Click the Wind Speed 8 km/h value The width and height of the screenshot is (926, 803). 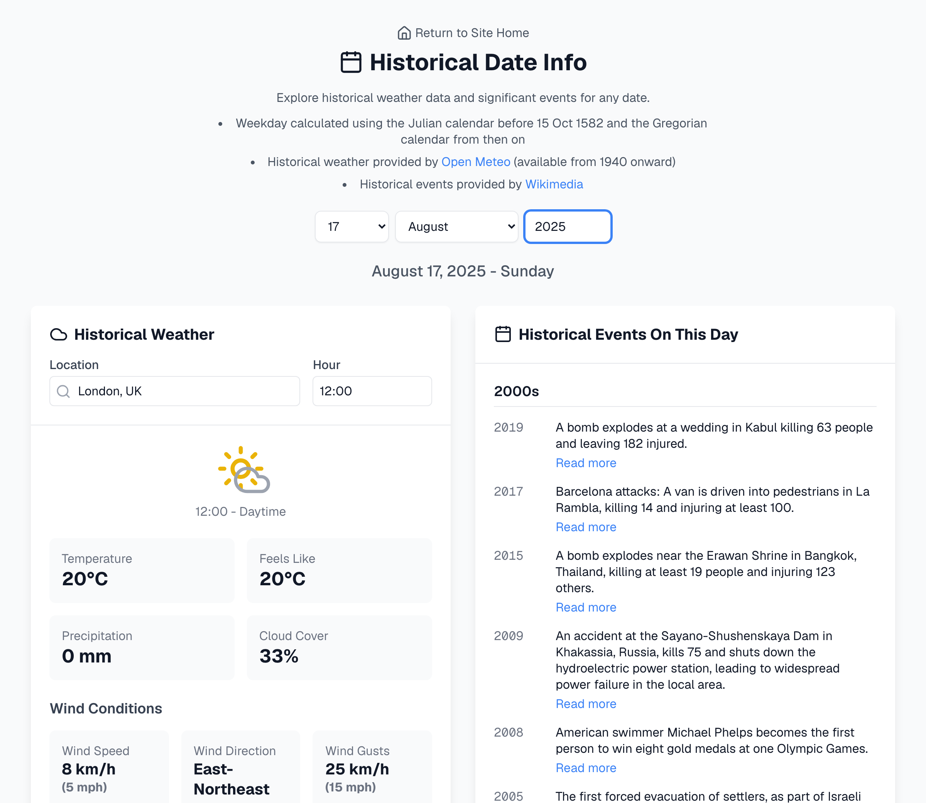pos(89,769)
